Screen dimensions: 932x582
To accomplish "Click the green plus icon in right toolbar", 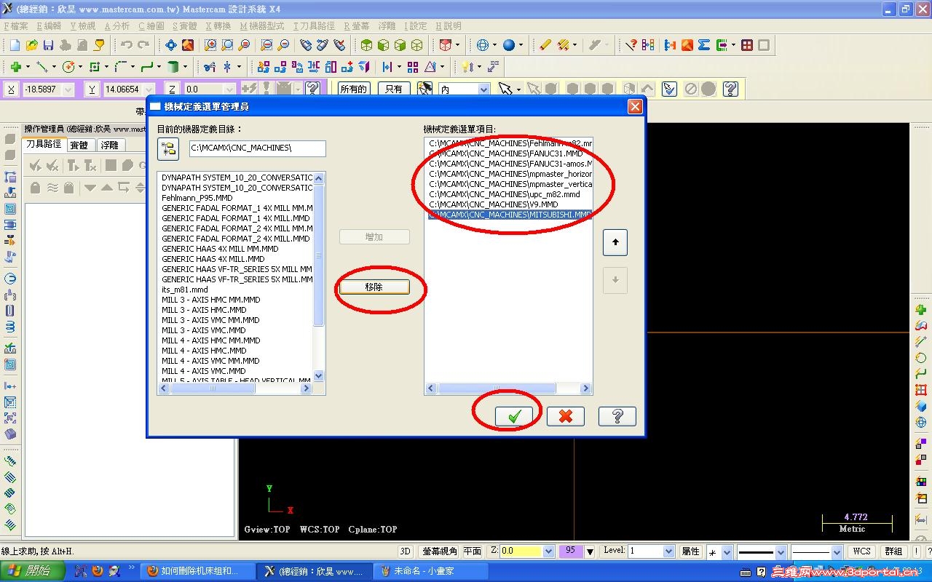I will (x=921, y=310).
